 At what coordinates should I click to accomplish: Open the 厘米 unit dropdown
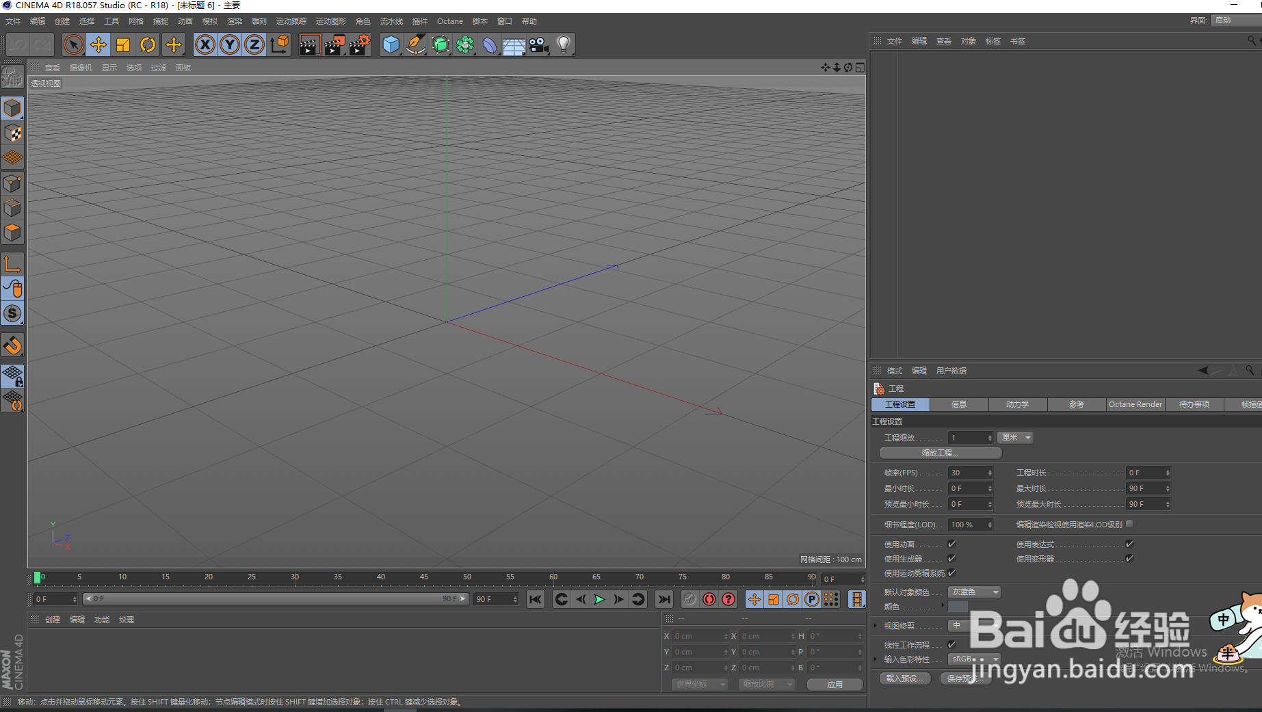1016,438
